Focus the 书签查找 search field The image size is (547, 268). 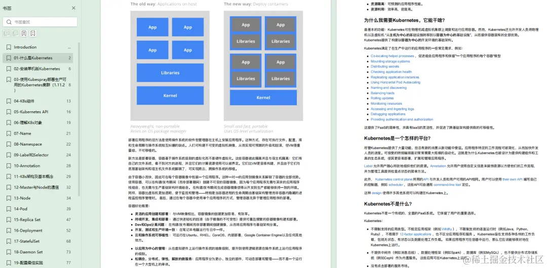click(40, 22)
